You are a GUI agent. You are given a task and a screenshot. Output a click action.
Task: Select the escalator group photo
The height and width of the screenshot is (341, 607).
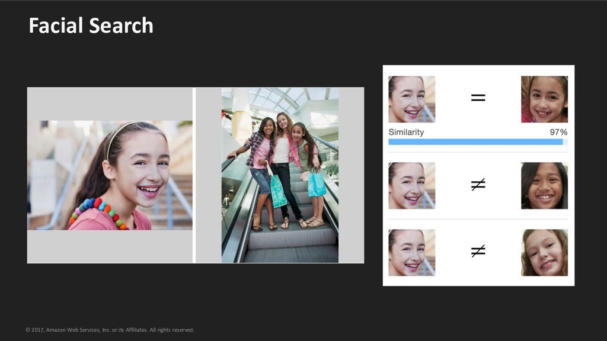tap(280, 175)
